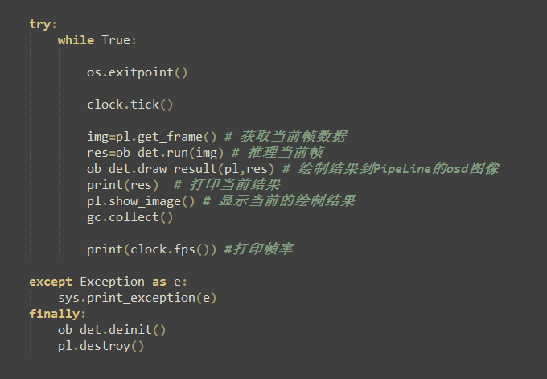
Task: Click the img=pl.get_frame() assignment
Action: [152, 137]
